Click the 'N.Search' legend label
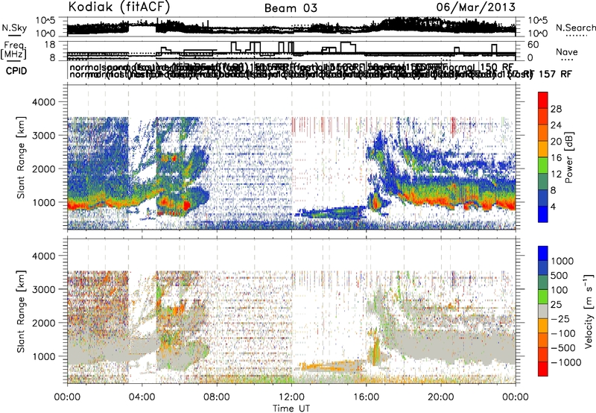The width and height of the screenshot is (596, 413). pyautogui.click(x=575, y=28)
